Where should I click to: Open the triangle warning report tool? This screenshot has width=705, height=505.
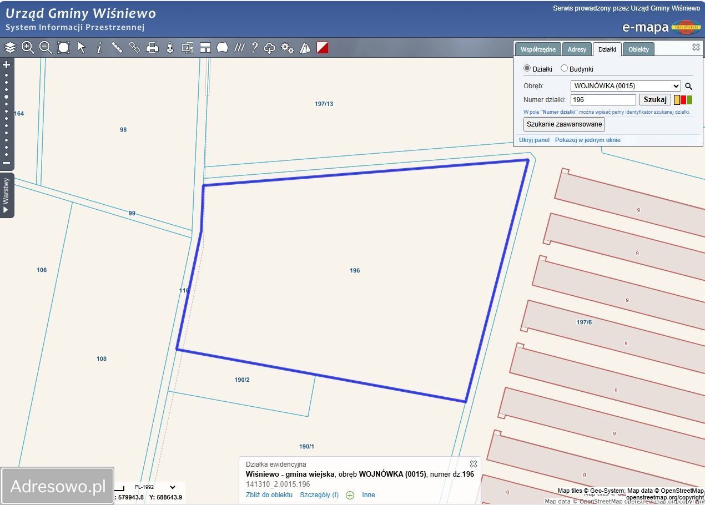305,48
